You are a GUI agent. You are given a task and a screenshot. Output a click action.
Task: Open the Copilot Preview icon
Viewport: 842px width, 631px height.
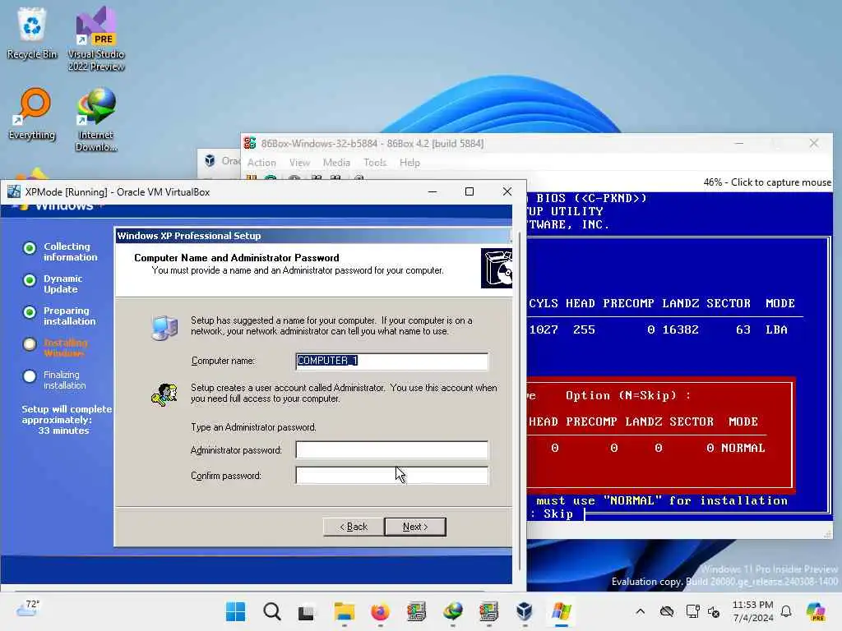point(816,611)
